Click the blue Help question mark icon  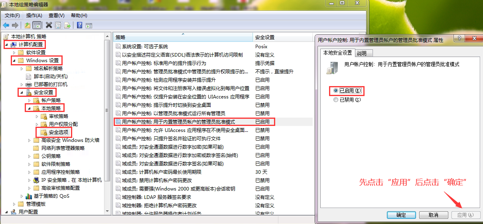click(79, 26)
